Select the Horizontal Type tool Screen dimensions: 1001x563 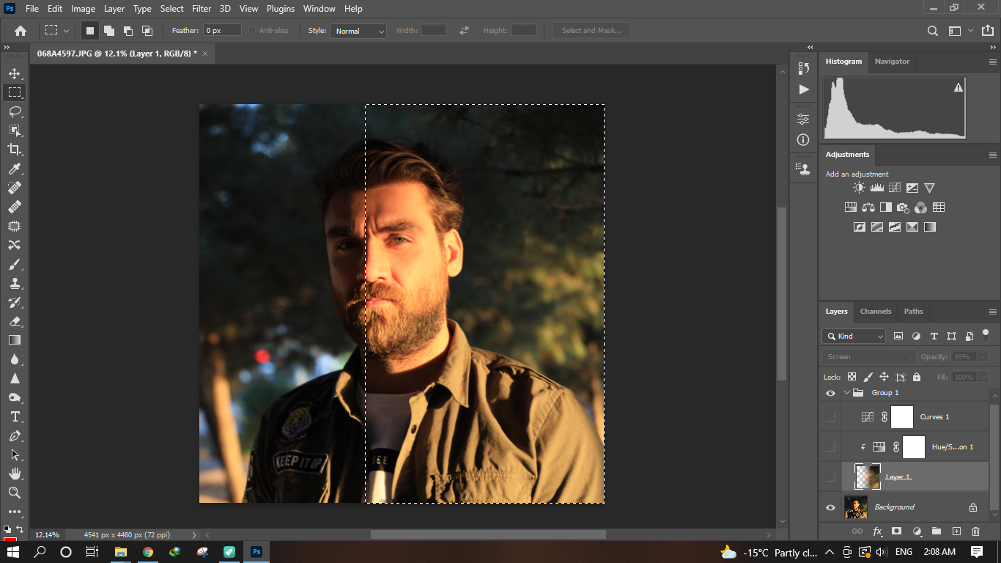(x=15, y=416)
